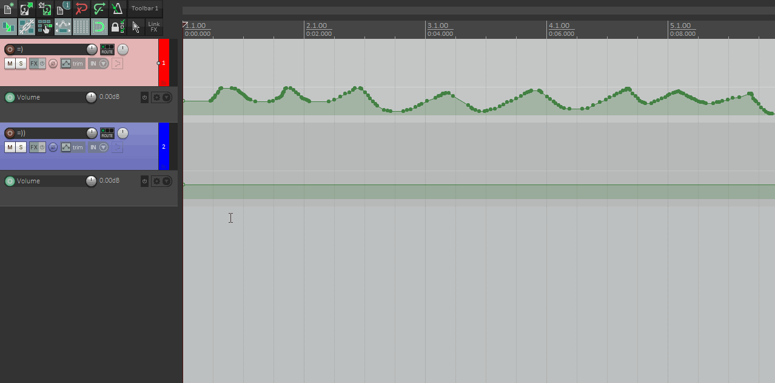The image size is (775, 383).
Task: Arm second Volume envelope green button
Action: (10, 181)
